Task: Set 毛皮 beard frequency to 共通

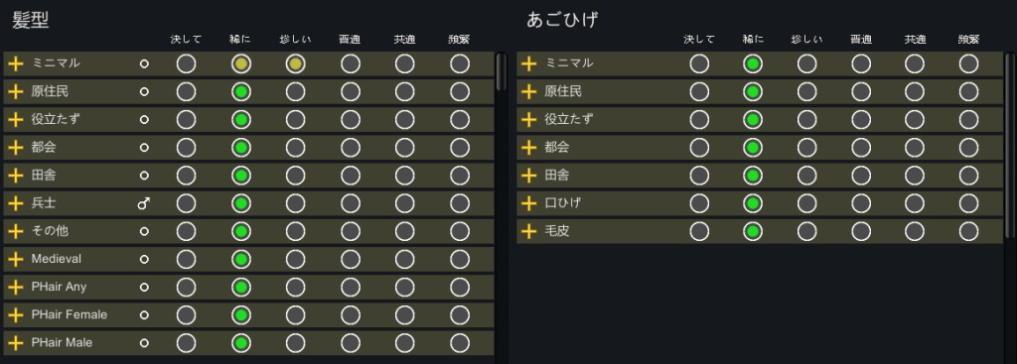Action: (915, 231)
